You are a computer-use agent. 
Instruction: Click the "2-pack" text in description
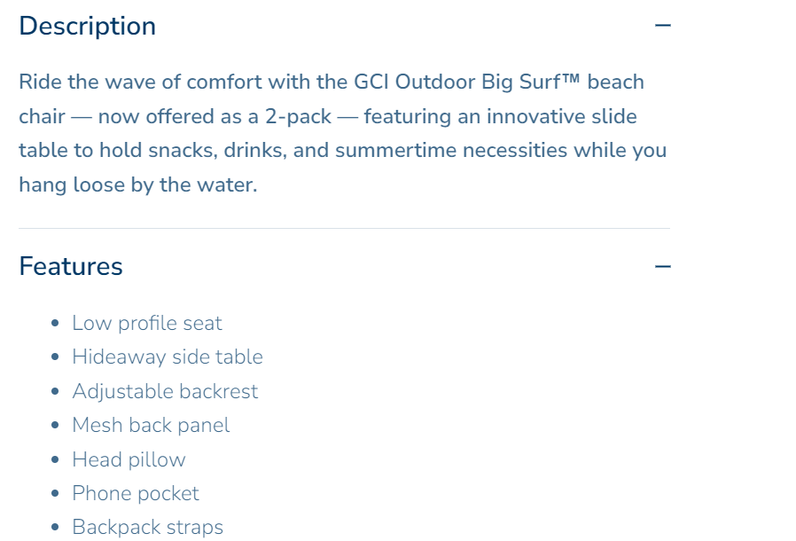297,116
